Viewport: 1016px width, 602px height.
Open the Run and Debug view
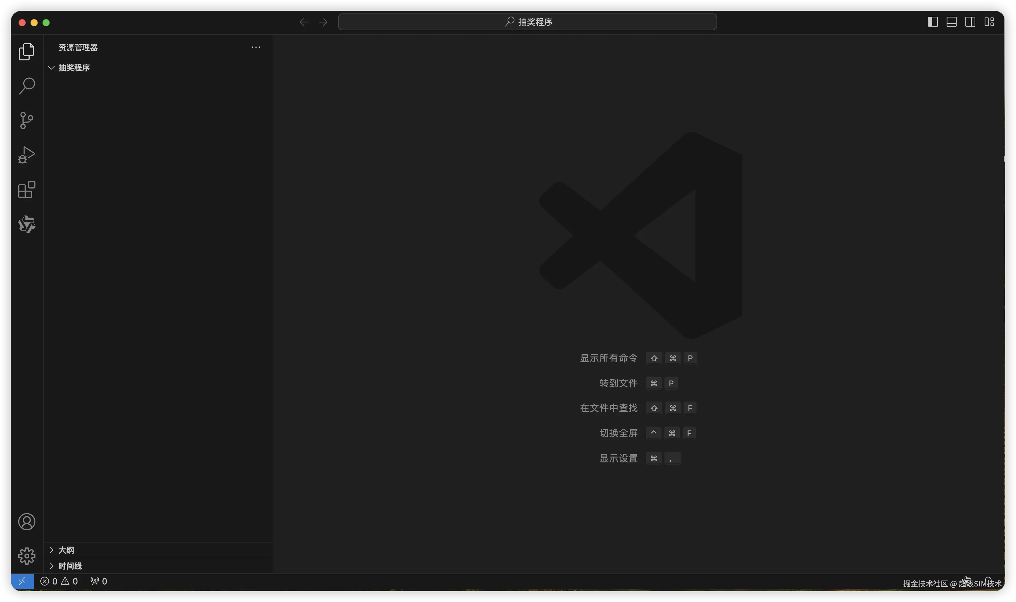[x=27, y=155]
